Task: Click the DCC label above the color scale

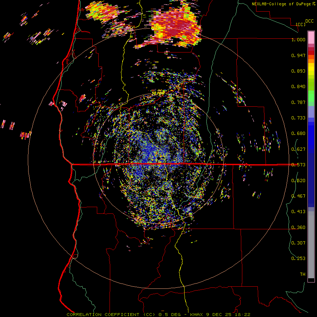Action: [x=309, y=21]
